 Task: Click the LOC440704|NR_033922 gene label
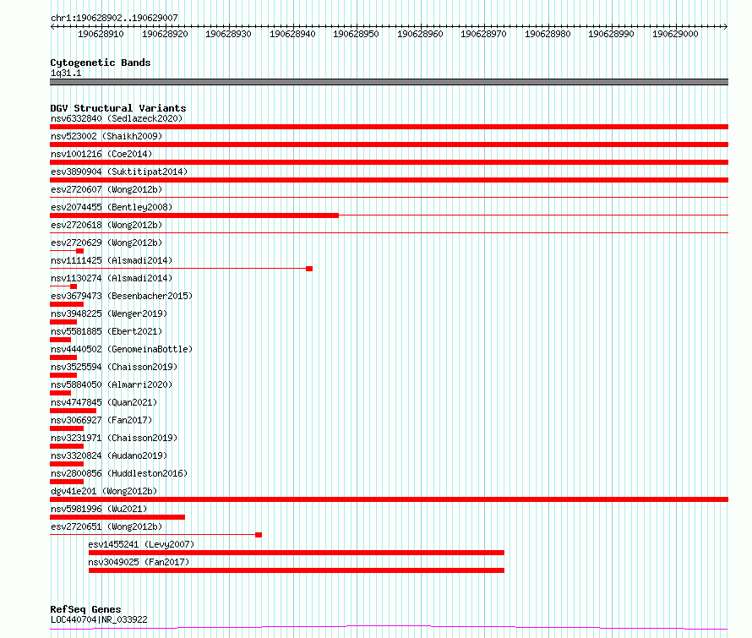click(99, 619)
